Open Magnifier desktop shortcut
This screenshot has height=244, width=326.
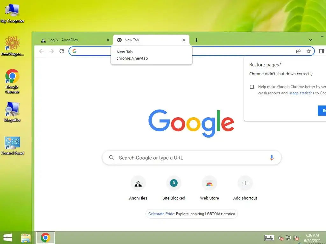pyautogui.click(x=12, y=112)
